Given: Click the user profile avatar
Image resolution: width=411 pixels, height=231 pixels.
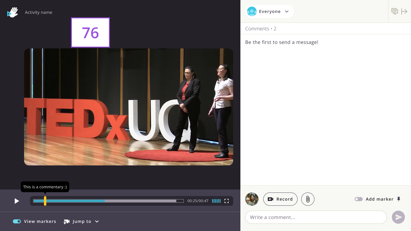Looking at the screenshot, I should pos(252,199).
